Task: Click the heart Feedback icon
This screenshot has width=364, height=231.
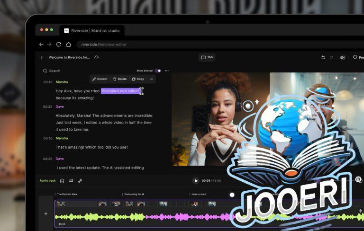Action: coord(355,57)
